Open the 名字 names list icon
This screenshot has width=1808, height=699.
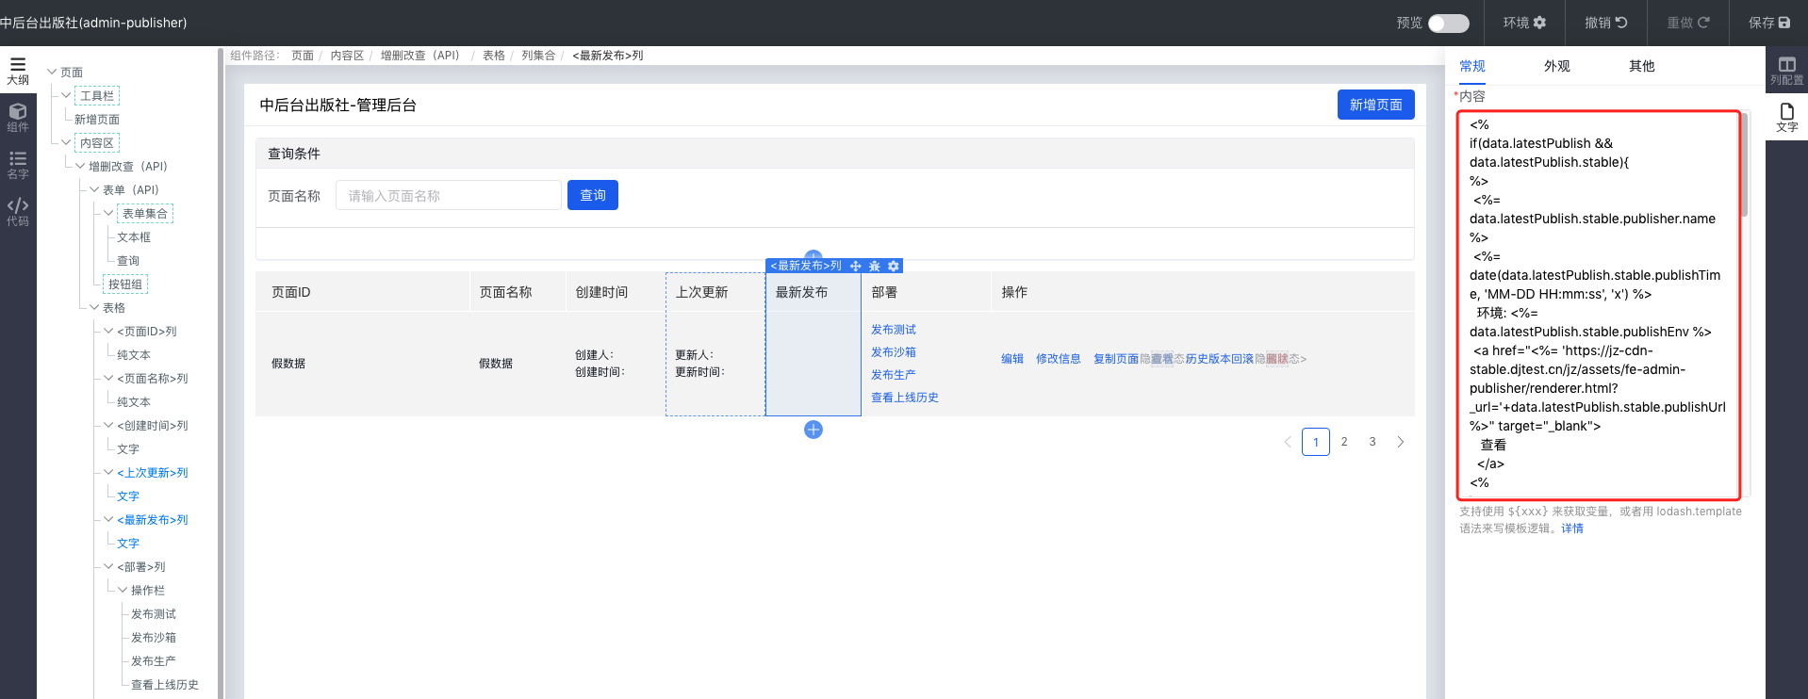pyautogui.click(x=18, y=165)
